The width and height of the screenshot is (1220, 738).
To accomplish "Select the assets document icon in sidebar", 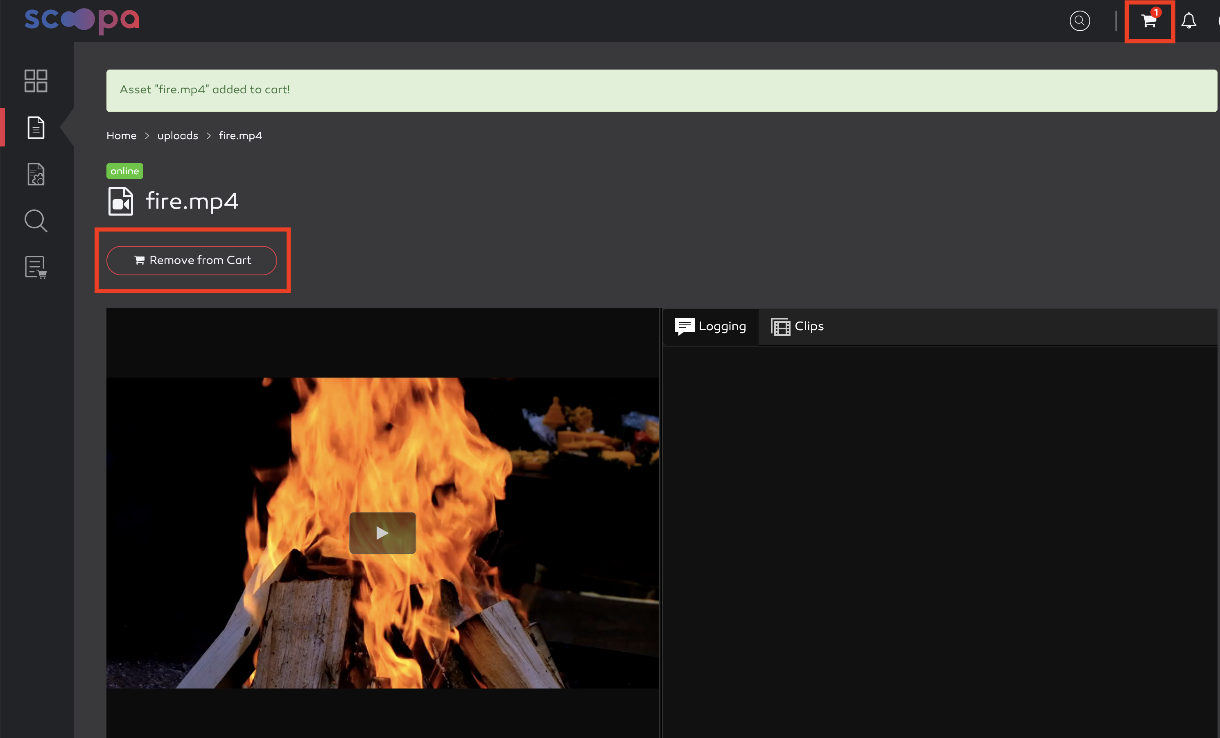I will point(36,128).
